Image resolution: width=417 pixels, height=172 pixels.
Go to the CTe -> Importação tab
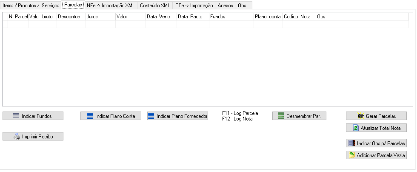[x=194, y=6]
